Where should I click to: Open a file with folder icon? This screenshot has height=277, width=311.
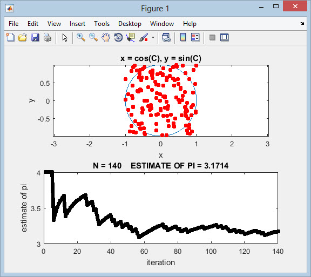click(23, 37)
